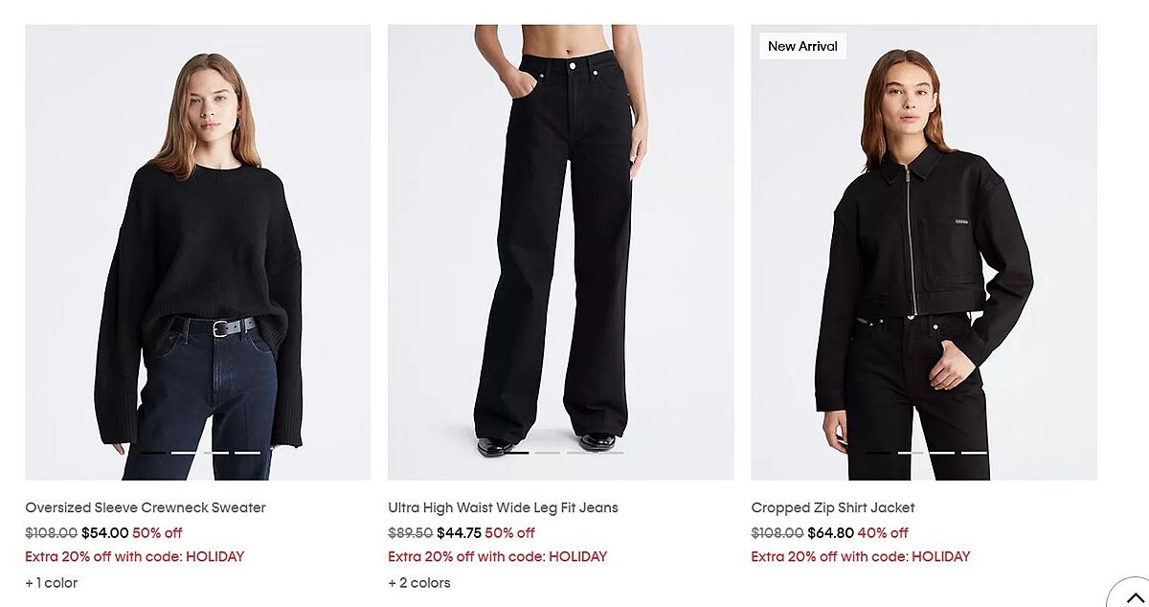The height and width of the screenshot is (607, 1149).
Task: Click the New Arrival badge on the jacket
Action: pos(802,46)
